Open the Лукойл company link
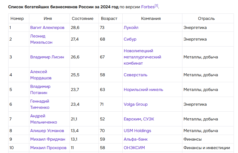The height and width of the screenshot is (153, 238). click(x=131, y=27)
